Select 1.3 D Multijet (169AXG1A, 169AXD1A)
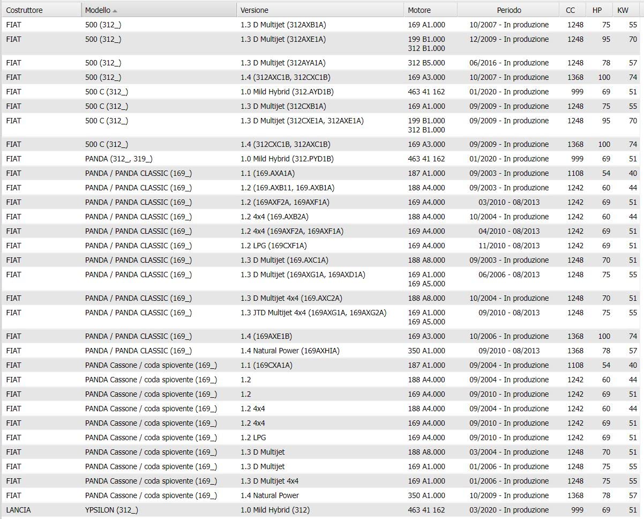 tap(303, 275)
